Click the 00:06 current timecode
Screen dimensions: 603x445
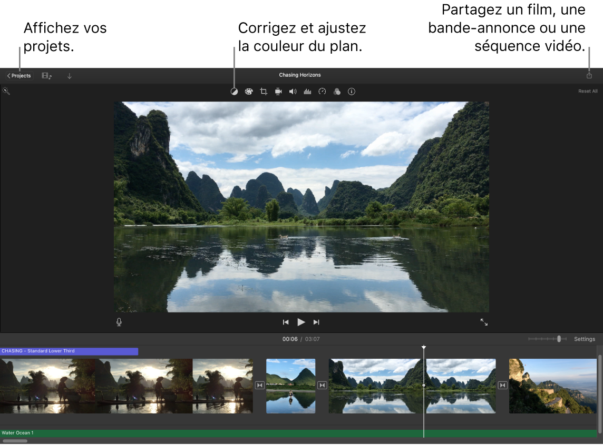point(290,339)
